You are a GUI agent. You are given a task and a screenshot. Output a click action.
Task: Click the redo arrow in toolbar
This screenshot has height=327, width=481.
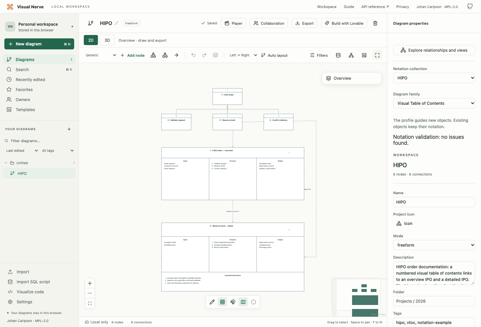(x=204, y=55)
